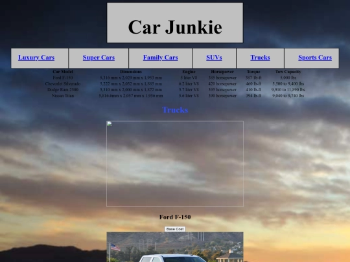Click the Car Model column header
This screenshot has width=350, height=262.
[63, 72]
